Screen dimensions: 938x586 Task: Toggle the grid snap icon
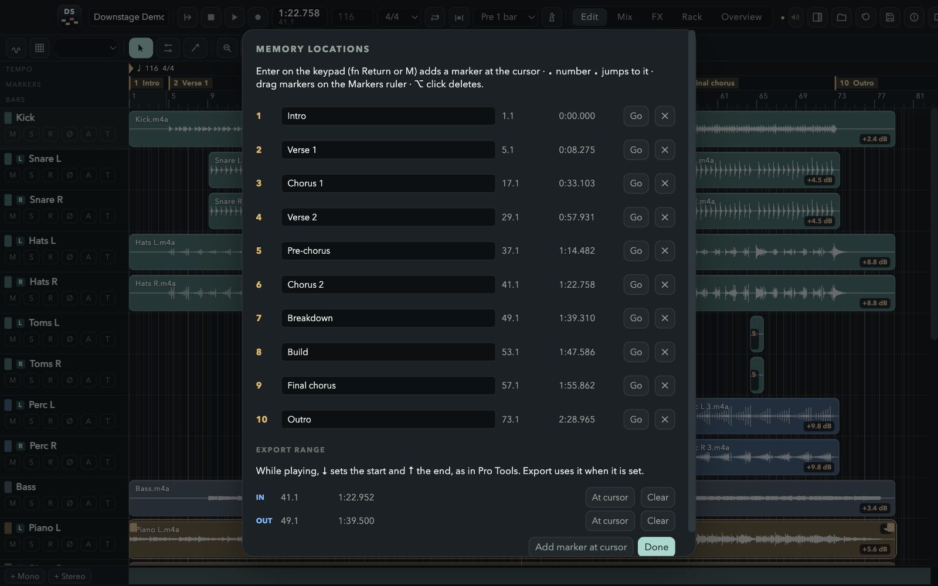[39, 48]
